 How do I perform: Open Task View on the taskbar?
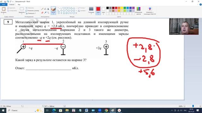pos(47,110)
